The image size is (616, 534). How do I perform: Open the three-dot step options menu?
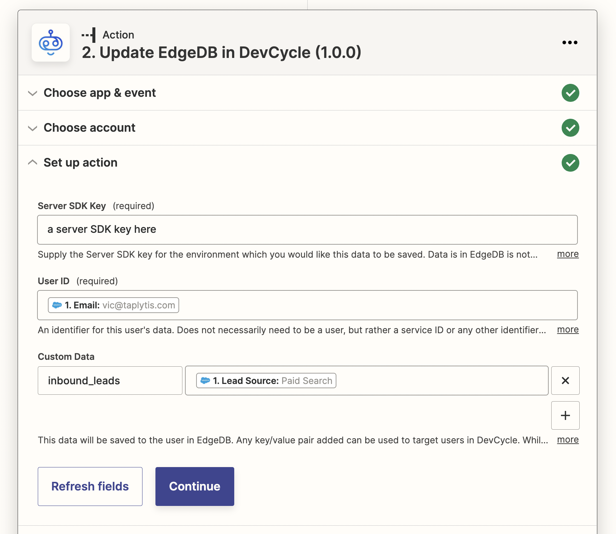[570, 42]
